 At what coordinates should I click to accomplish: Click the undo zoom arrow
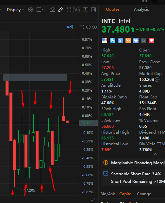click(x=82, y=27)
